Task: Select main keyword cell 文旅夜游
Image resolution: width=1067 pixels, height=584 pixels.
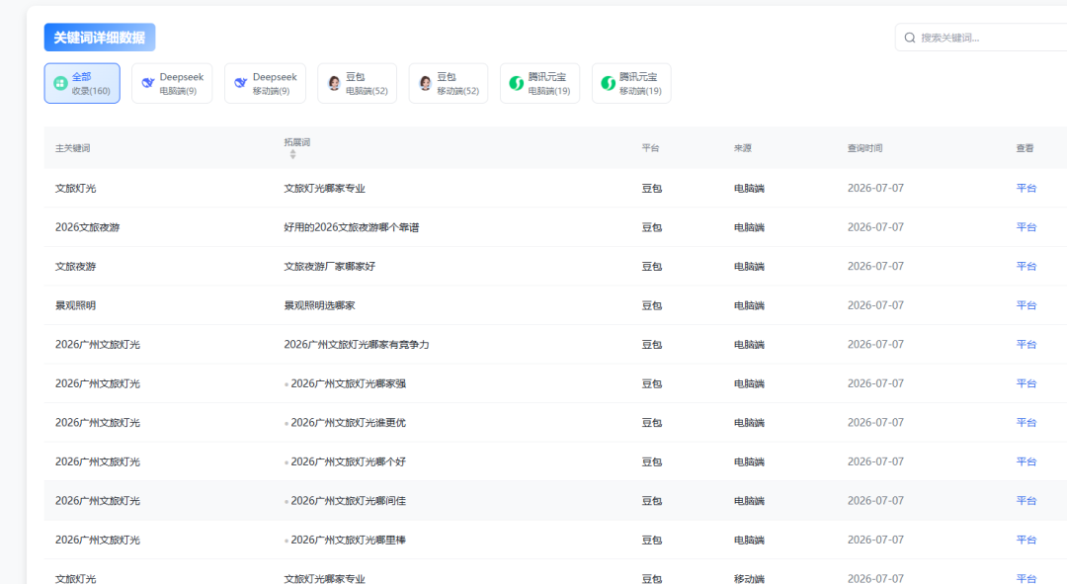Action: (75, 266)
